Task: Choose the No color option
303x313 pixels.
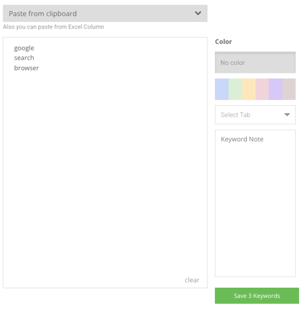Action: [255, 62]
